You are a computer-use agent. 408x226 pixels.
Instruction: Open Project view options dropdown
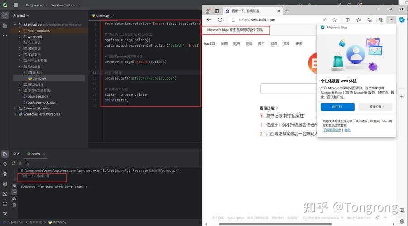[21, 16]
